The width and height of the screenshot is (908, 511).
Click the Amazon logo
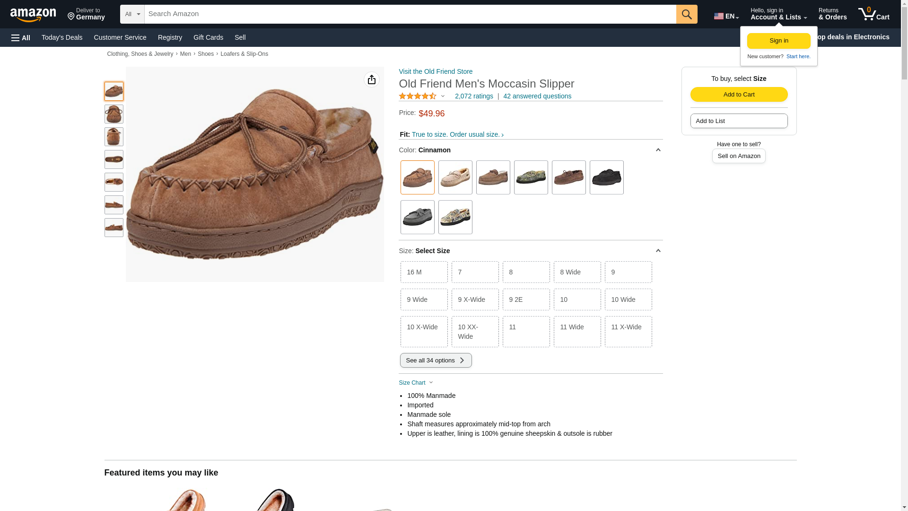tap(33, 15)
